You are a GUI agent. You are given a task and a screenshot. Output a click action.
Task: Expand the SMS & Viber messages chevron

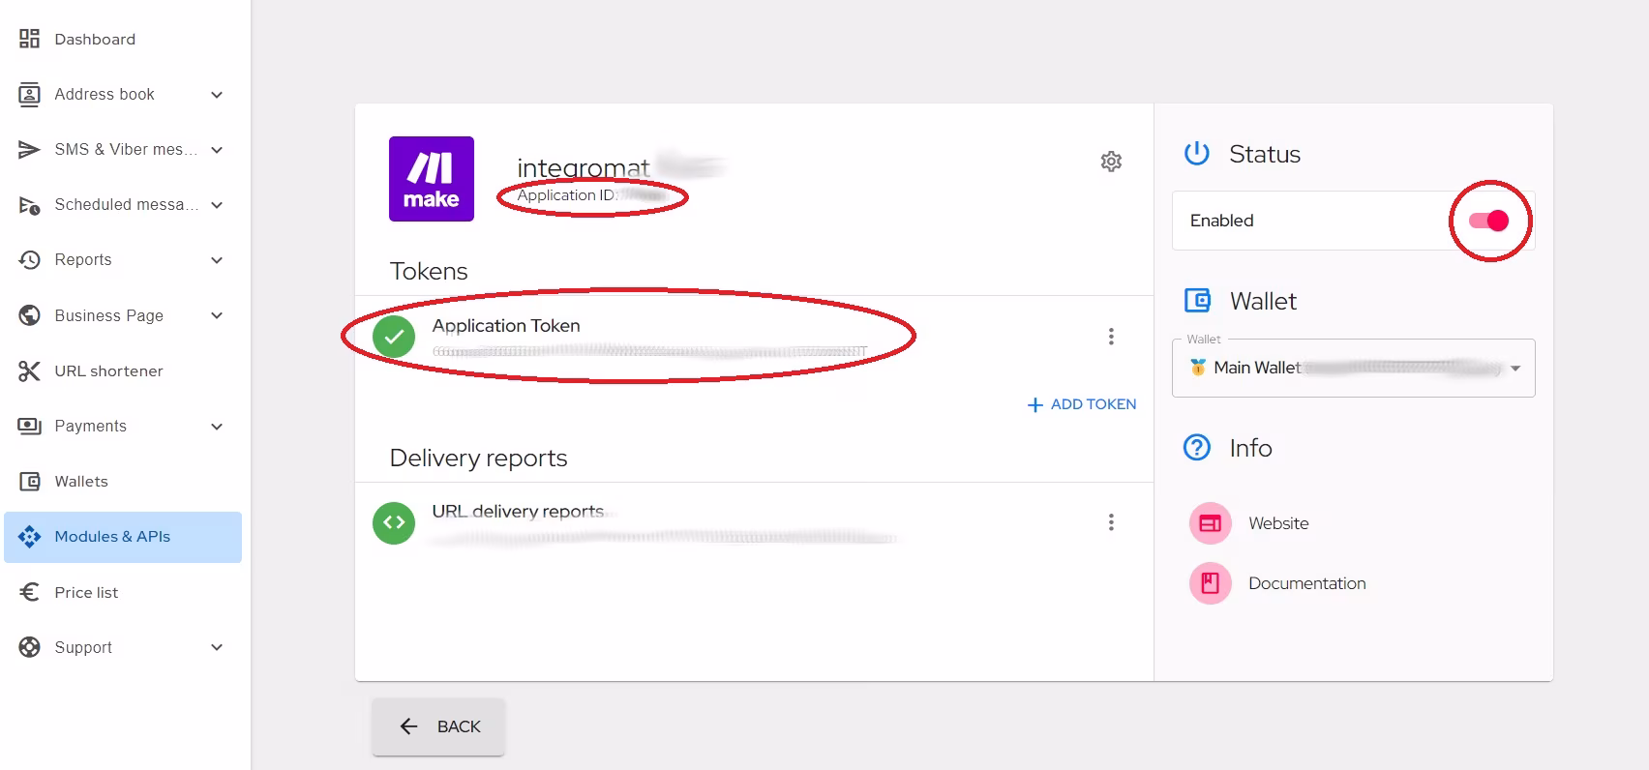[217, 150]
